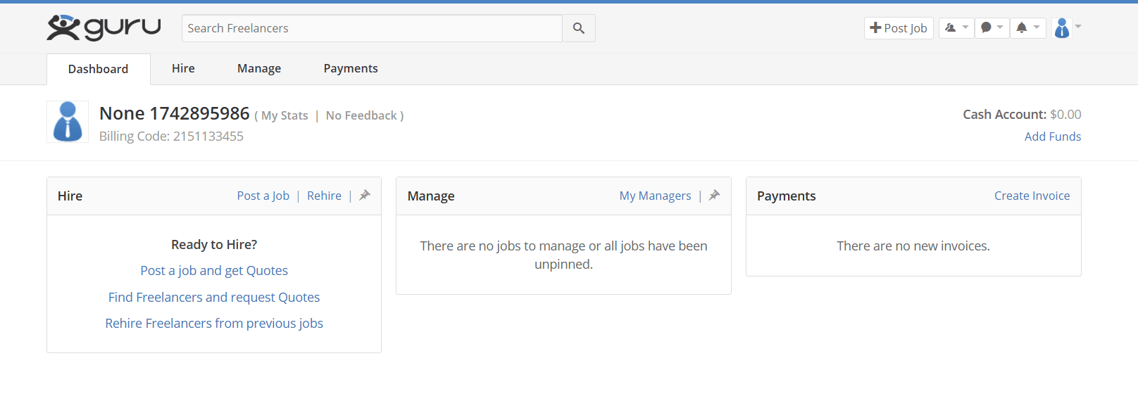Click the profile picture next to None 1742895986

(68, 122)
